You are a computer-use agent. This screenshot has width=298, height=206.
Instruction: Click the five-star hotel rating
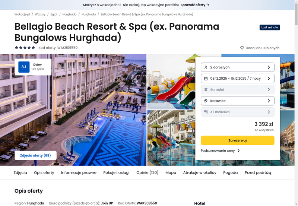click(25, 48)
